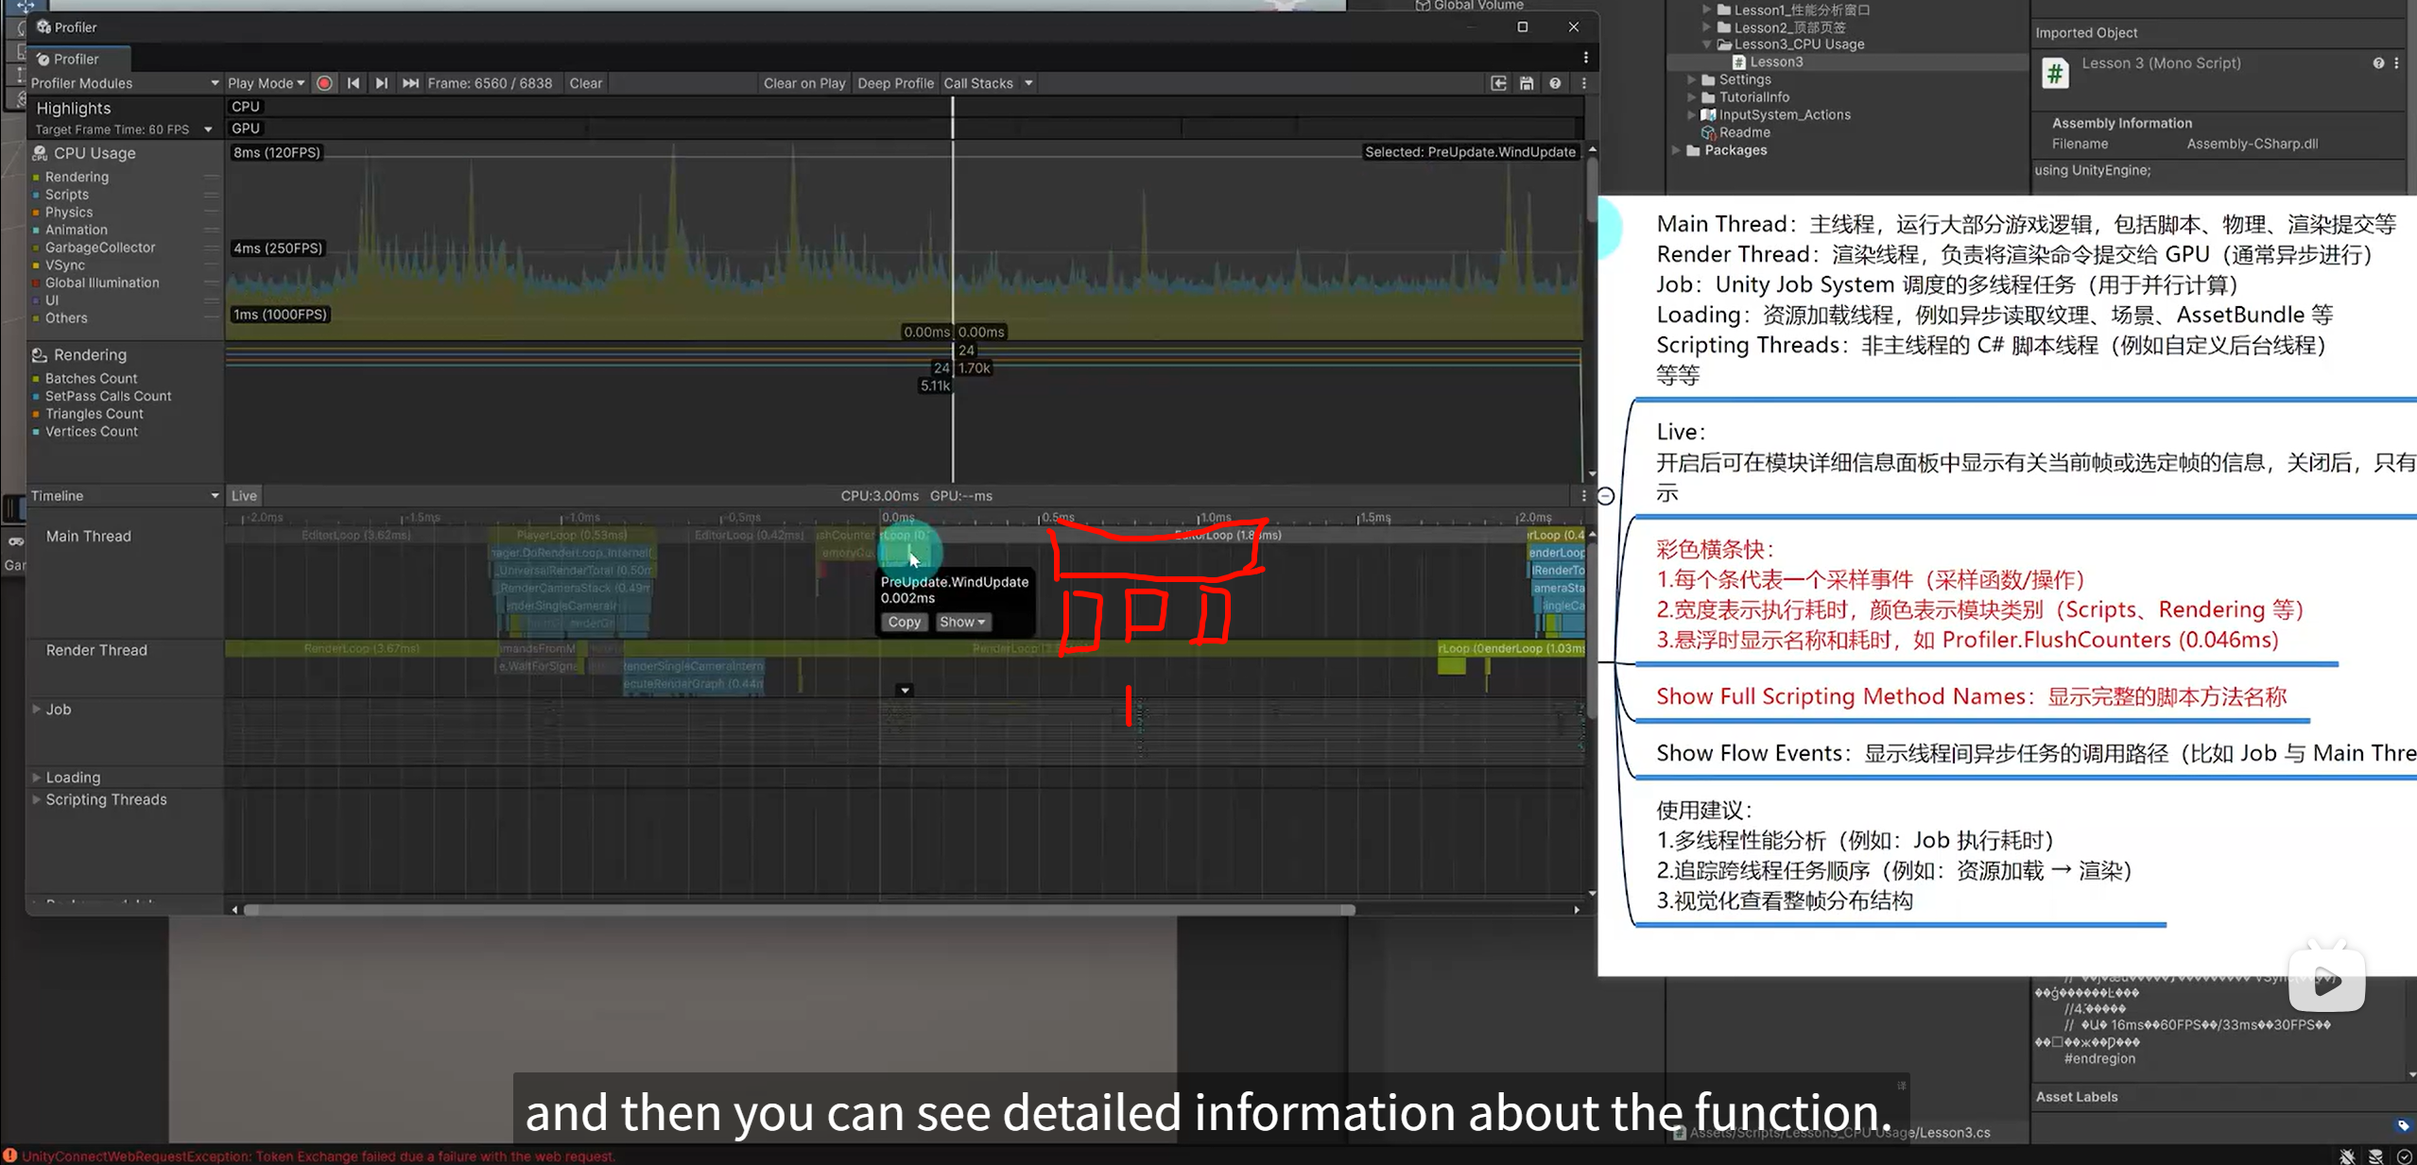Image resolution: width=2417 pixels, height=1165 pixels.
Task: Enable Deep Profile button
Action: click(x=895, y=83)
